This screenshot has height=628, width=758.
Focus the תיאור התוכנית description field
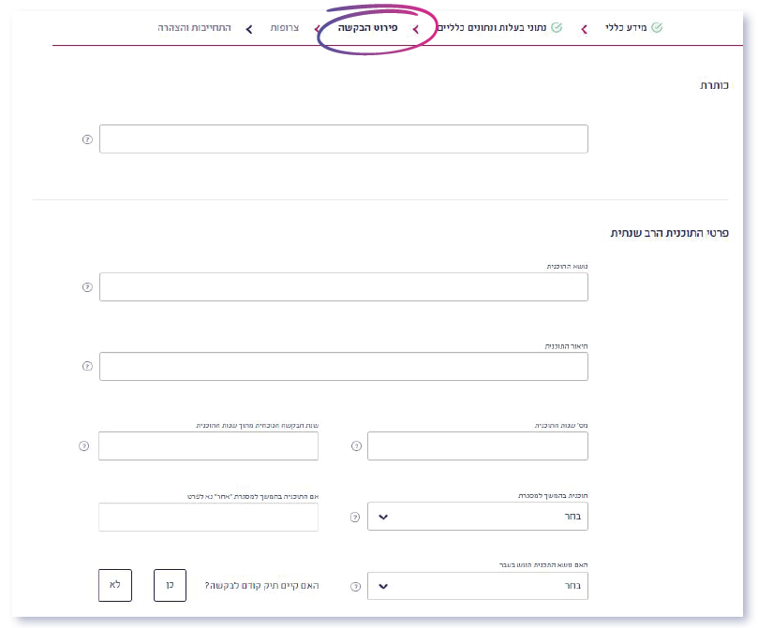343,367
